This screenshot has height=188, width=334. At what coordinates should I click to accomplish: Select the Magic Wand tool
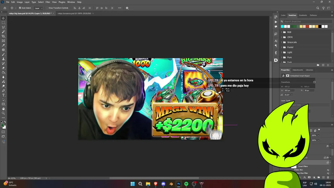3,32
